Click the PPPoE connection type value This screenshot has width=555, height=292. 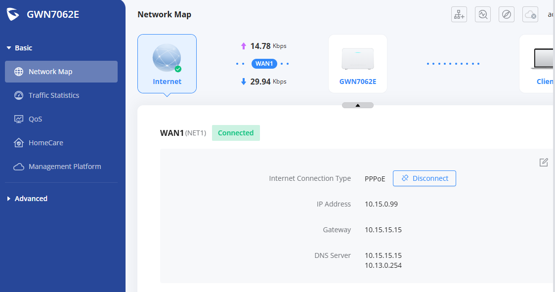click(375, 179)
